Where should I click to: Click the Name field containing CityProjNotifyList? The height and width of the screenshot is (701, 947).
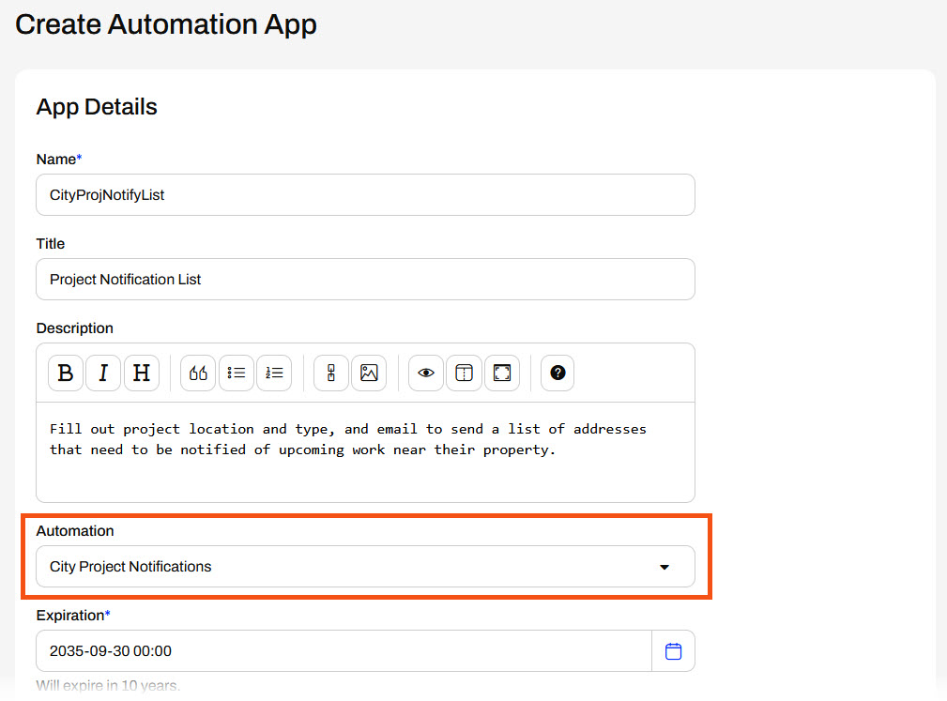[365, 195]
